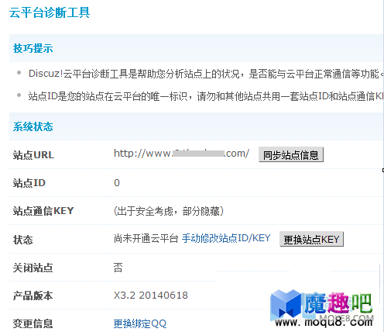Click the www.moqu8.com watermark text

(x=324, y=323)
